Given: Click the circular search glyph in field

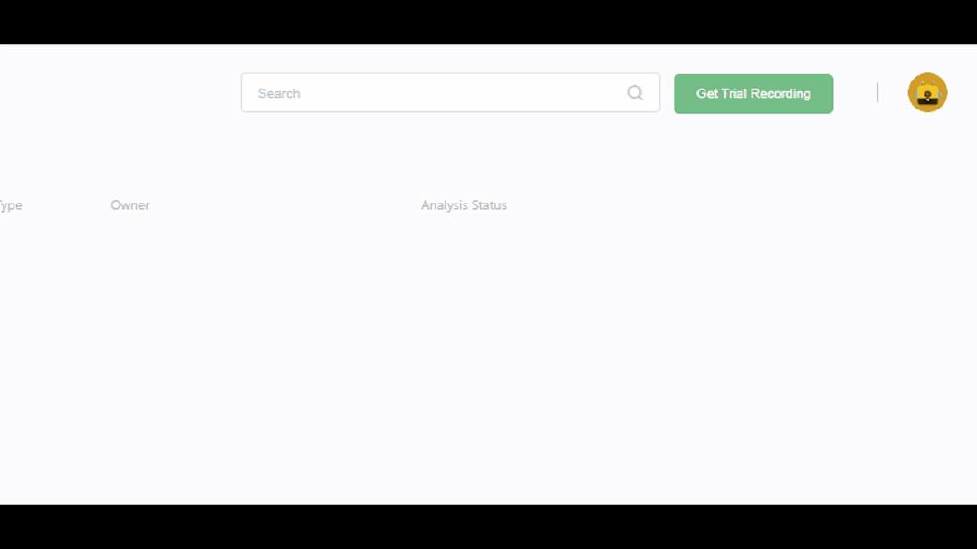Looking at the screenshot, I should pos(635,93).
